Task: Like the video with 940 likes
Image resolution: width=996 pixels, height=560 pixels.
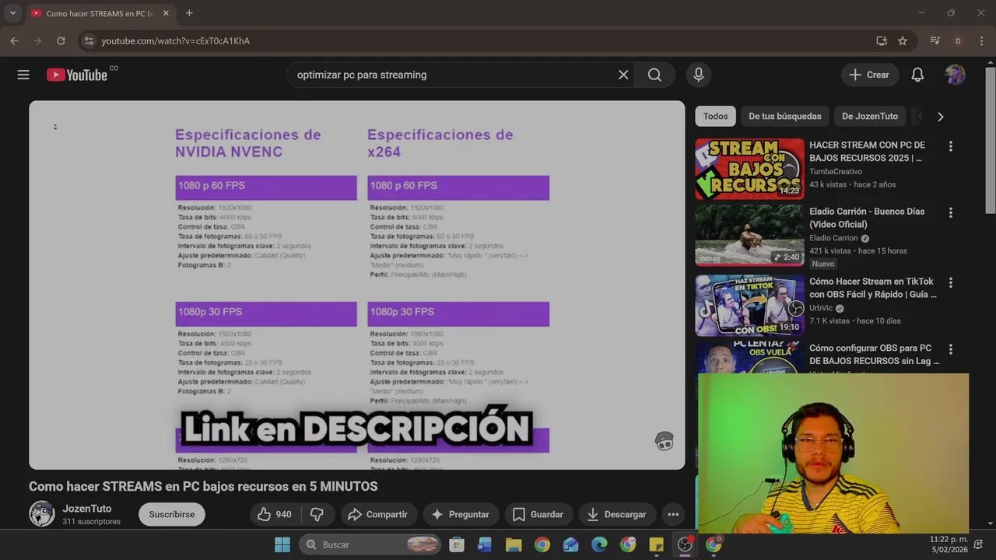Action: (275, 514)
